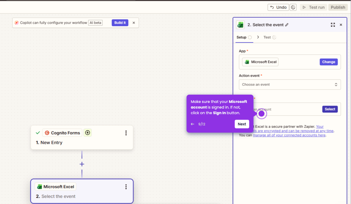
Task: Click the Copilot icon in the banner
Action: [x=17, y=23]
